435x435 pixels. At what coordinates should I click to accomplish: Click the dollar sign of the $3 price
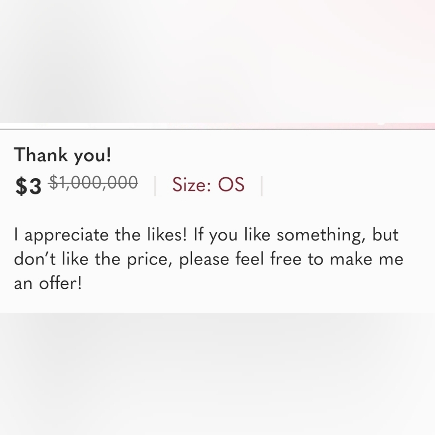pos(21,186)
